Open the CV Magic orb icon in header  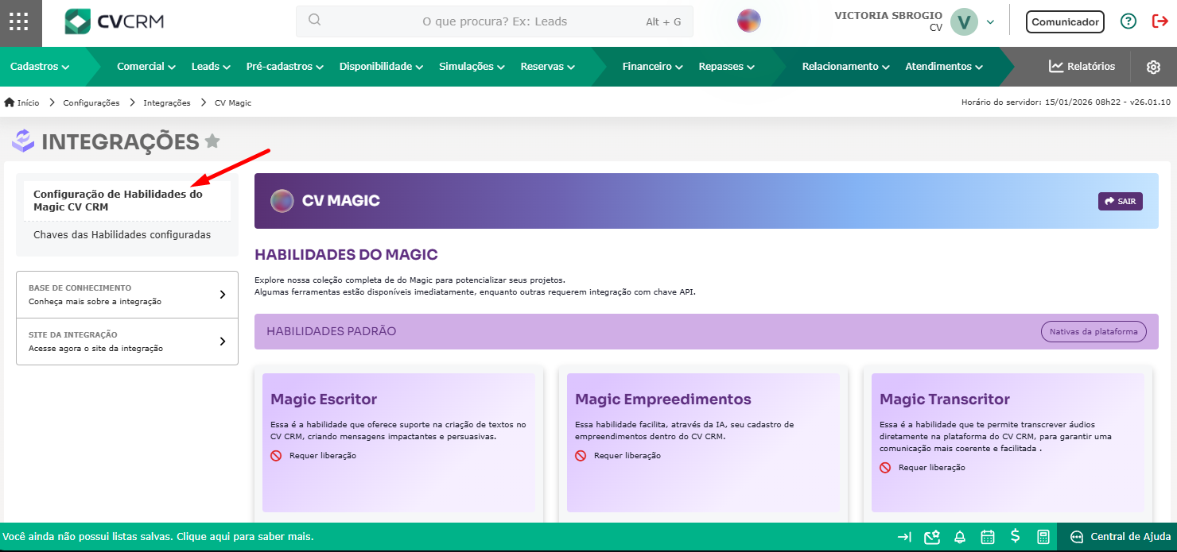749,21
